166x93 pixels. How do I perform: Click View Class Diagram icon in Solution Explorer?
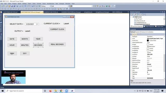145,14
